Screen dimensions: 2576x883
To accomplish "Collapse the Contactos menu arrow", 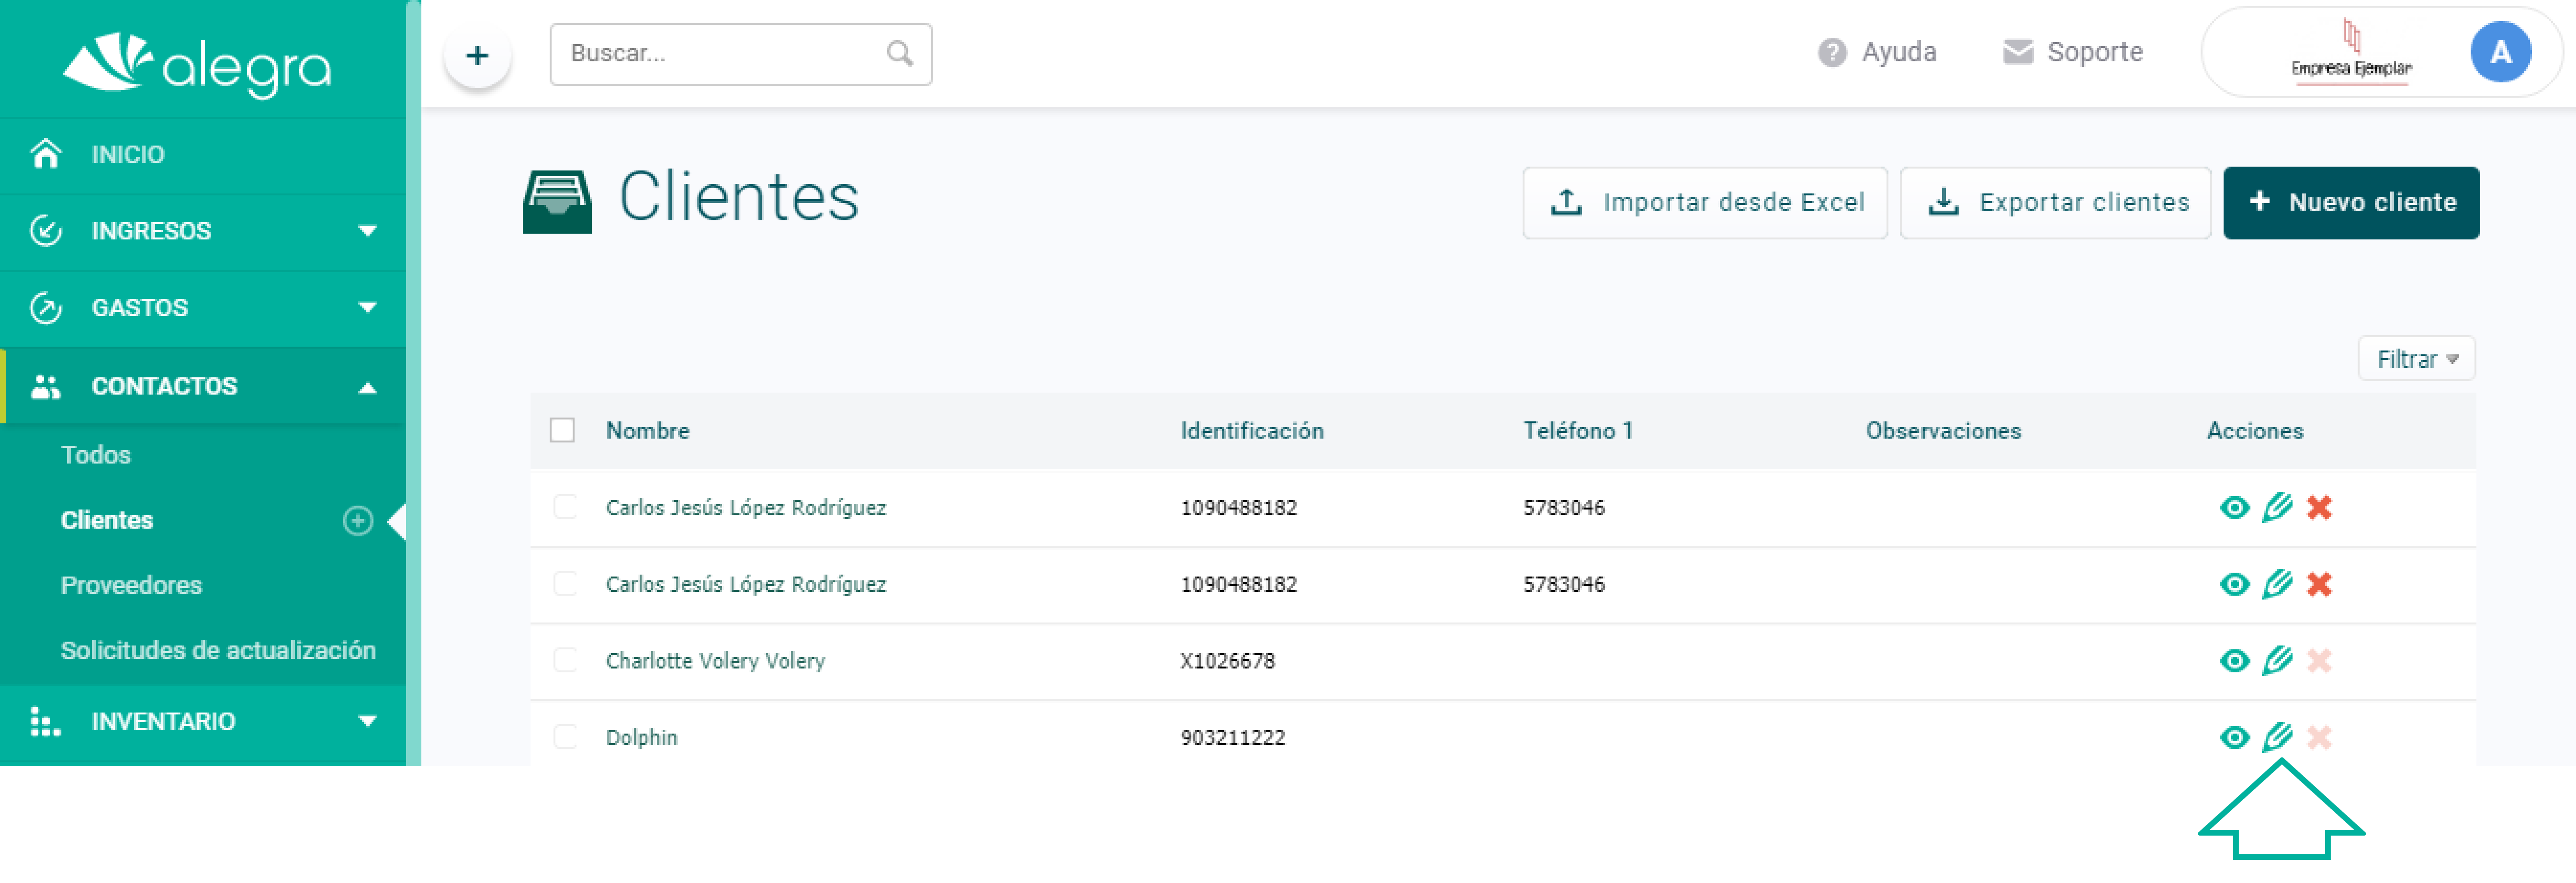I will pyautogui.click(x=368, y=388).
